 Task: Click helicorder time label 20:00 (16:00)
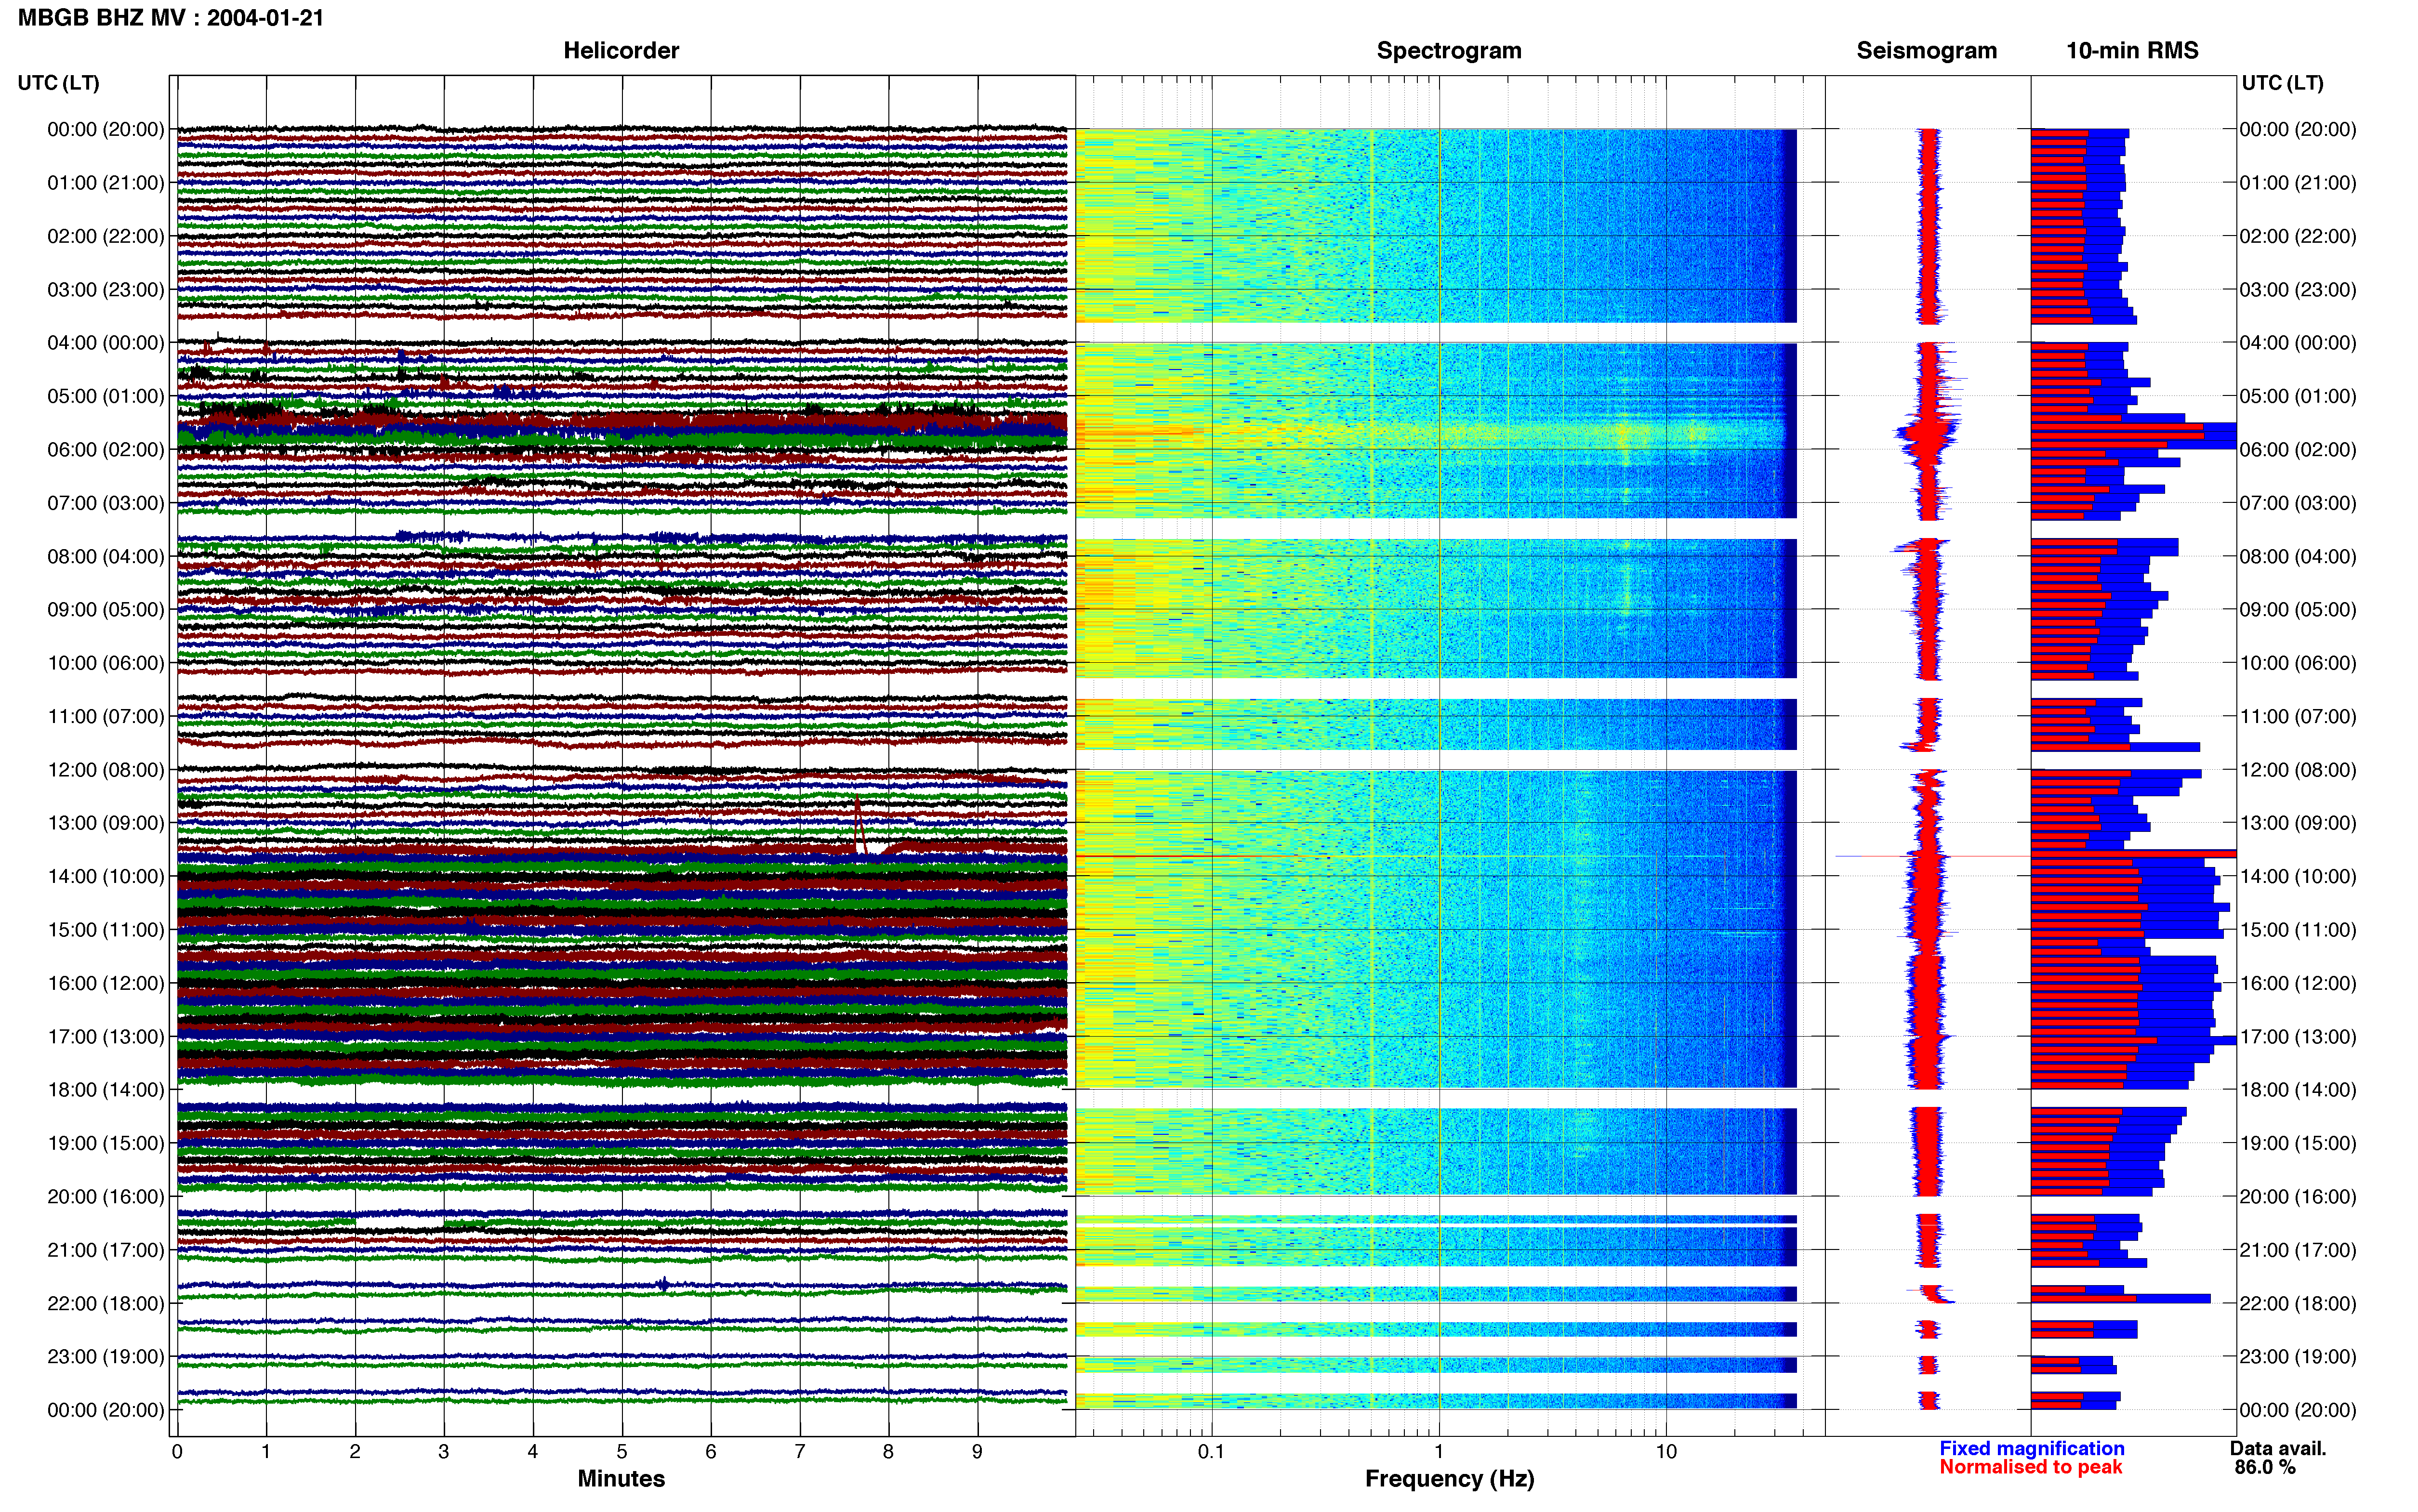(106, 1196)
